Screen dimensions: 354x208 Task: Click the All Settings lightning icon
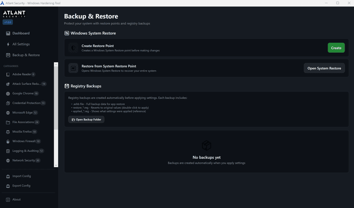(x=8, y=44)
